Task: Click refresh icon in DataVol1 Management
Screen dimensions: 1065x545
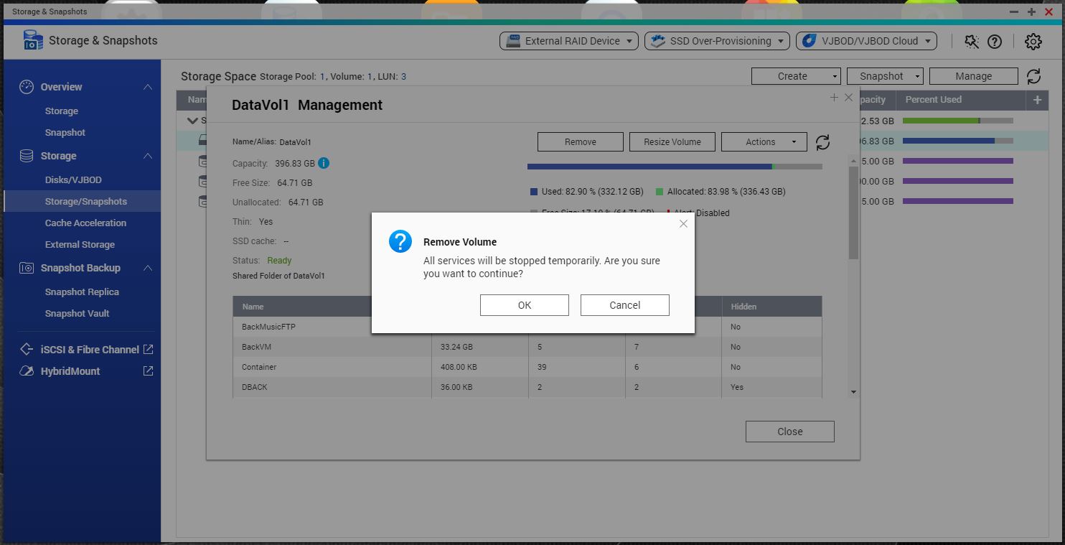Action: [822, 142]
